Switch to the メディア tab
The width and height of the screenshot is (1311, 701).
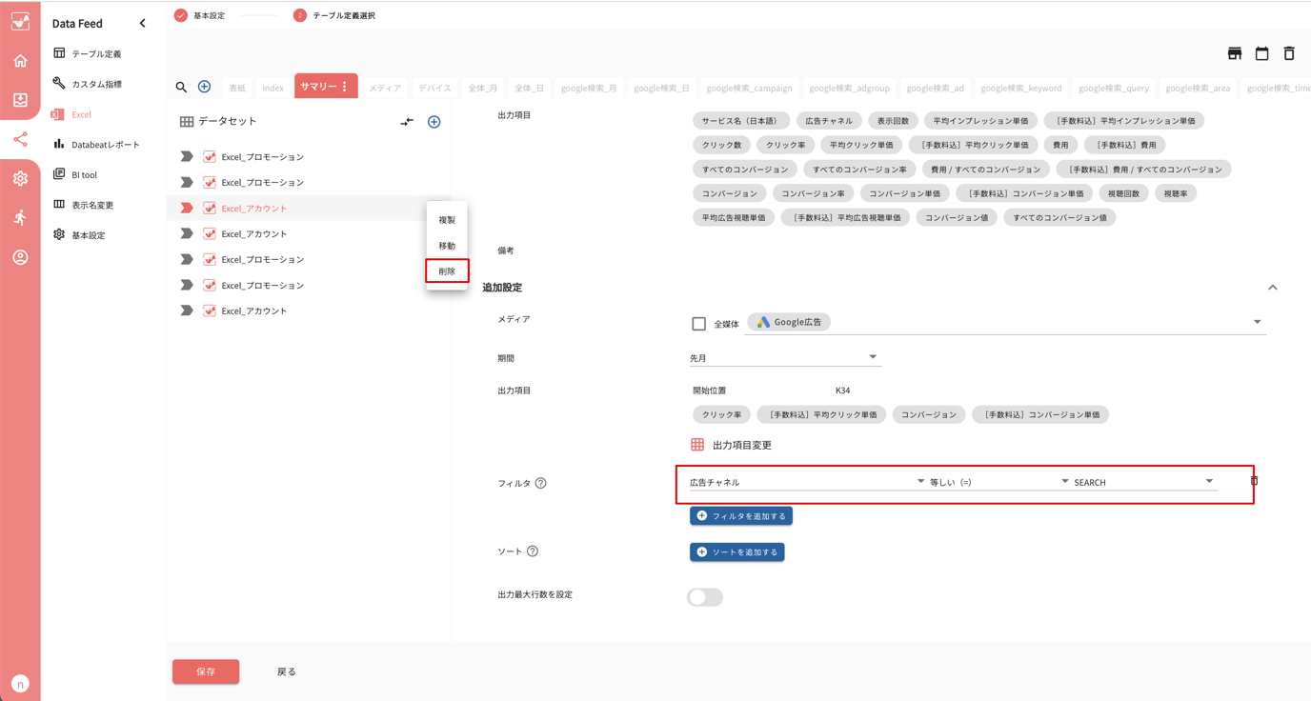(x=384, y=87)
